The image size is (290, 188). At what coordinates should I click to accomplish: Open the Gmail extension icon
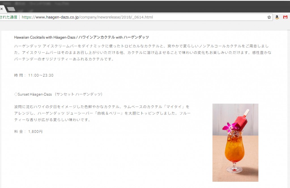[285, 17]
